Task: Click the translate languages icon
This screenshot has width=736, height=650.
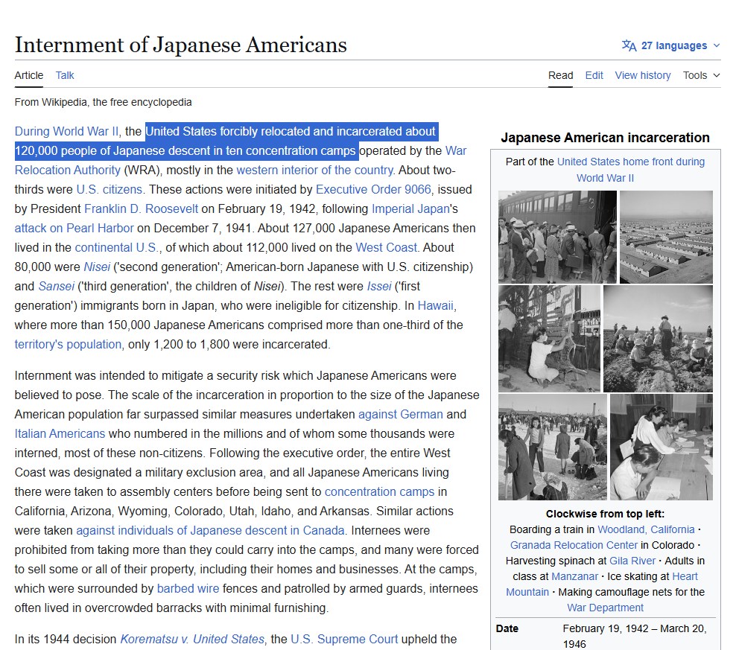Action: coord(629,45)
